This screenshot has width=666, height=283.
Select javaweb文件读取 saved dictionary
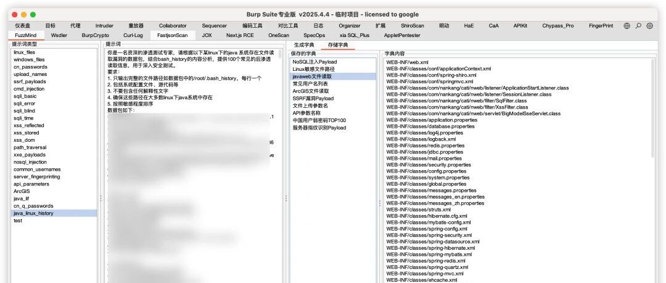(x=333, y=76)
